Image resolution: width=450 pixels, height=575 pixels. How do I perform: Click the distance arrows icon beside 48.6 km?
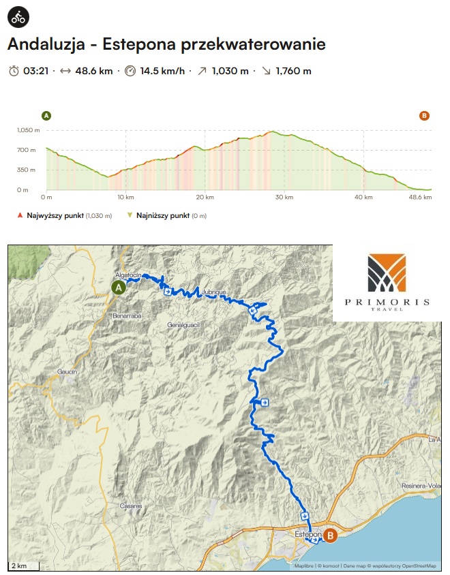click(x=65, y=71)
